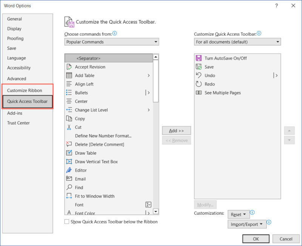302x246 pixels.
Task: Confirm changes with the OK button
Action: coord(256,239)
